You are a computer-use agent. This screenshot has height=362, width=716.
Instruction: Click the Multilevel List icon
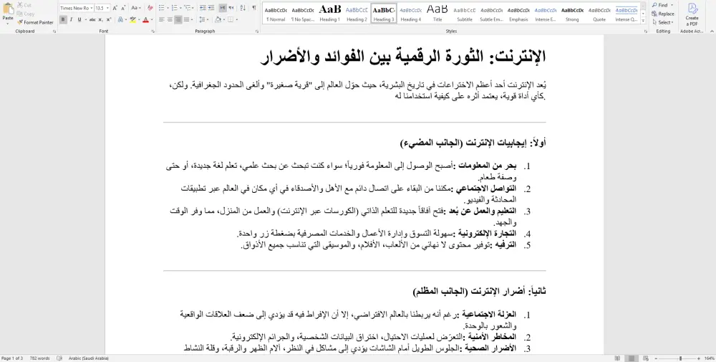tap(187, 8)
